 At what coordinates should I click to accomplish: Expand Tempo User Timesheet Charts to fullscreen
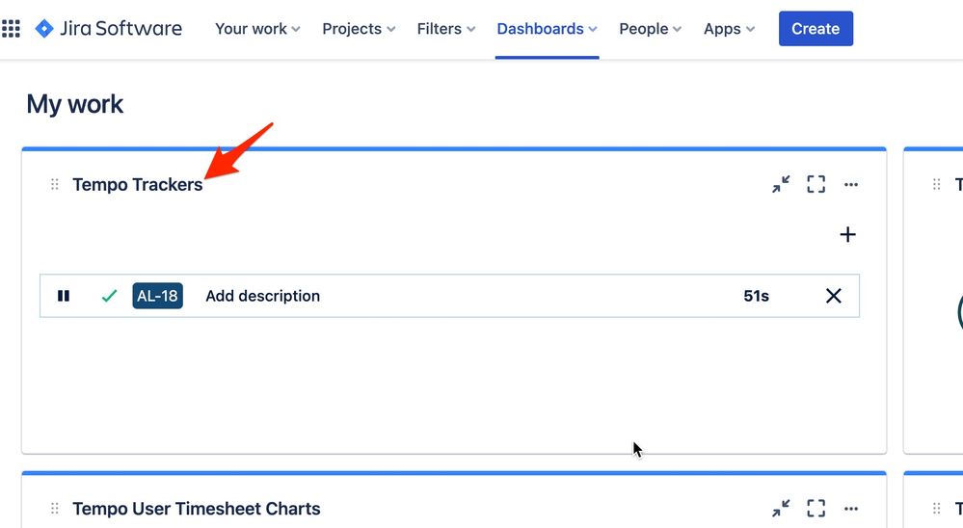816,509
